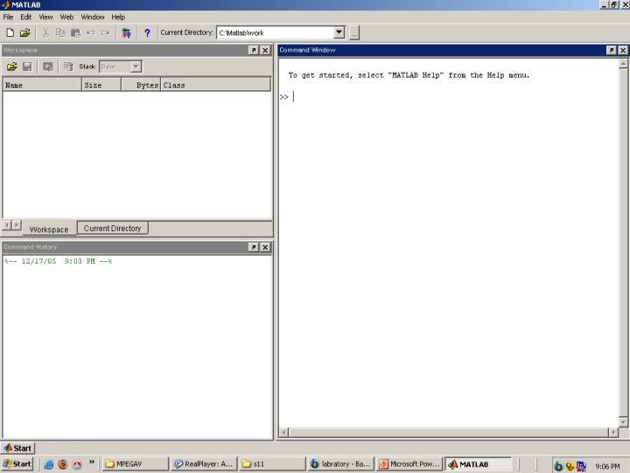Close the Command History panel
Viewport: 630px width, 473px height.
coord(265,247)
